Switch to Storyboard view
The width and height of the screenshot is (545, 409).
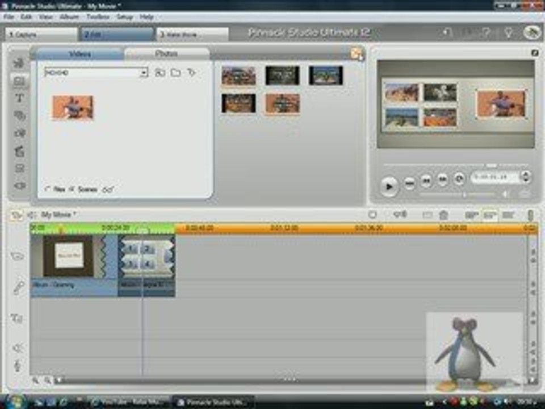click(x=471, y=215)
